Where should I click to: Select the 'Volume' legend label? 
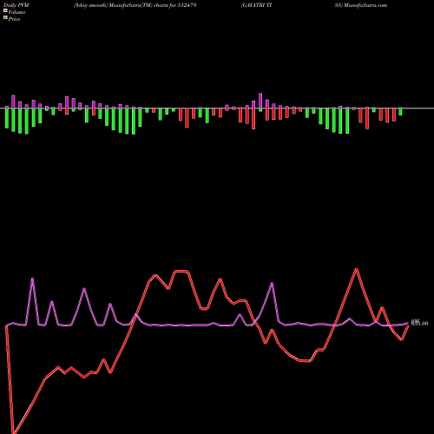tap(16, 12)
